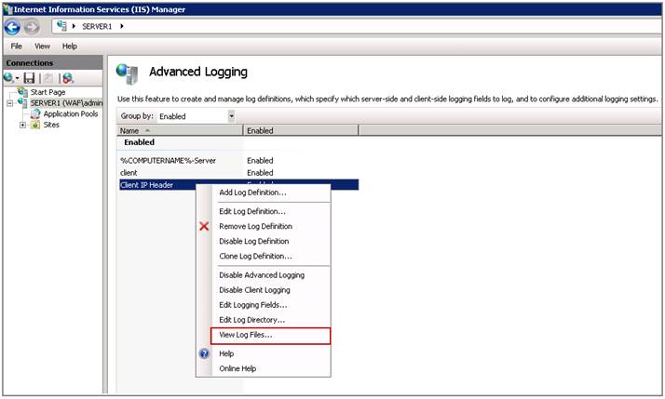Expand the Sites tree node
This screenshot has width=665, height=399.
tap(22, 125)
